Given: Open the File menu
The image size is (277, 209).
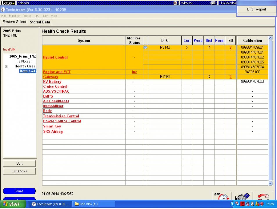Looking at the screenshot, I should coord(3,16).
